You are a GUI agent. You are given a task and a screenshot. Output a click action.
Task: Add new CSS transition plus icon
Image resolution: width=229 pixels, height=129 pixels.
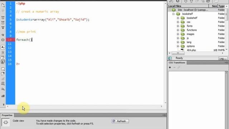170,67
